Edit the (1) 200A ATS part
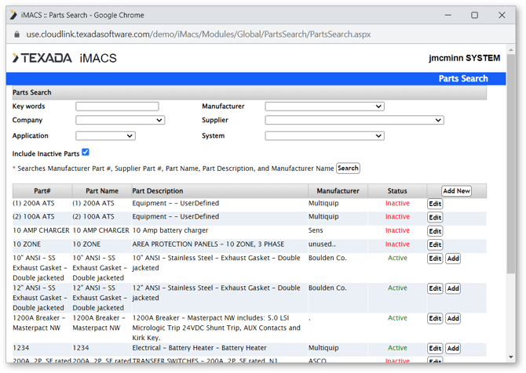Viewport: 526px width, 373px height. tap(435, 204)
